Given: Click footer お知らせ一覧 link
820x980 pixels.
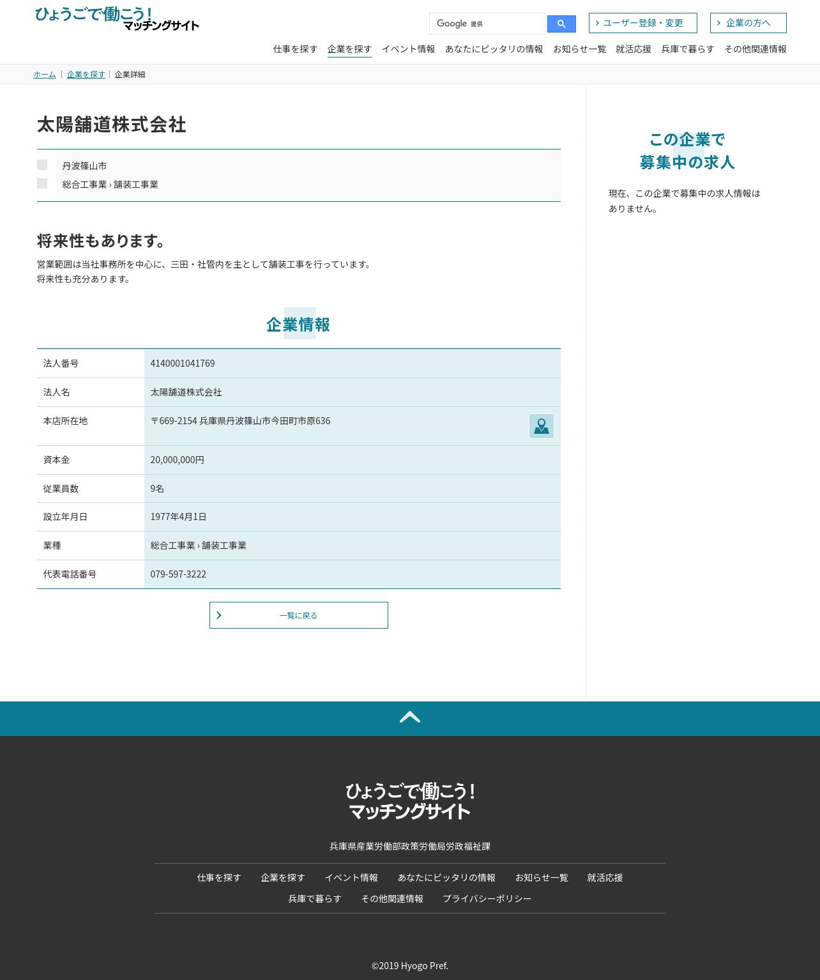Looking at the screenshot, I should pyautogui.click(x=542, y=878).
